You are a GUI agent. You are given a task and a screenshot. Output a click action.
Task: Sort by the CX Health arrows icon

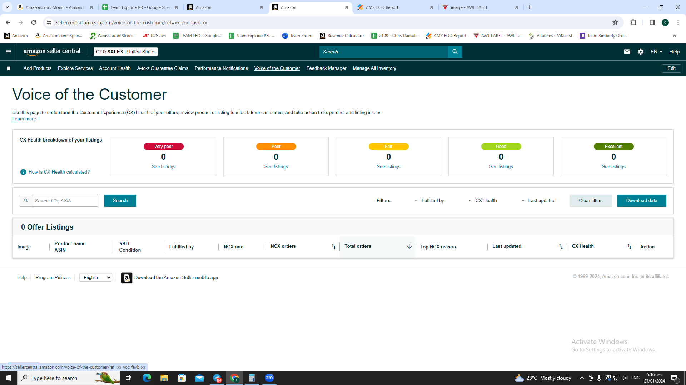point(629,247)
